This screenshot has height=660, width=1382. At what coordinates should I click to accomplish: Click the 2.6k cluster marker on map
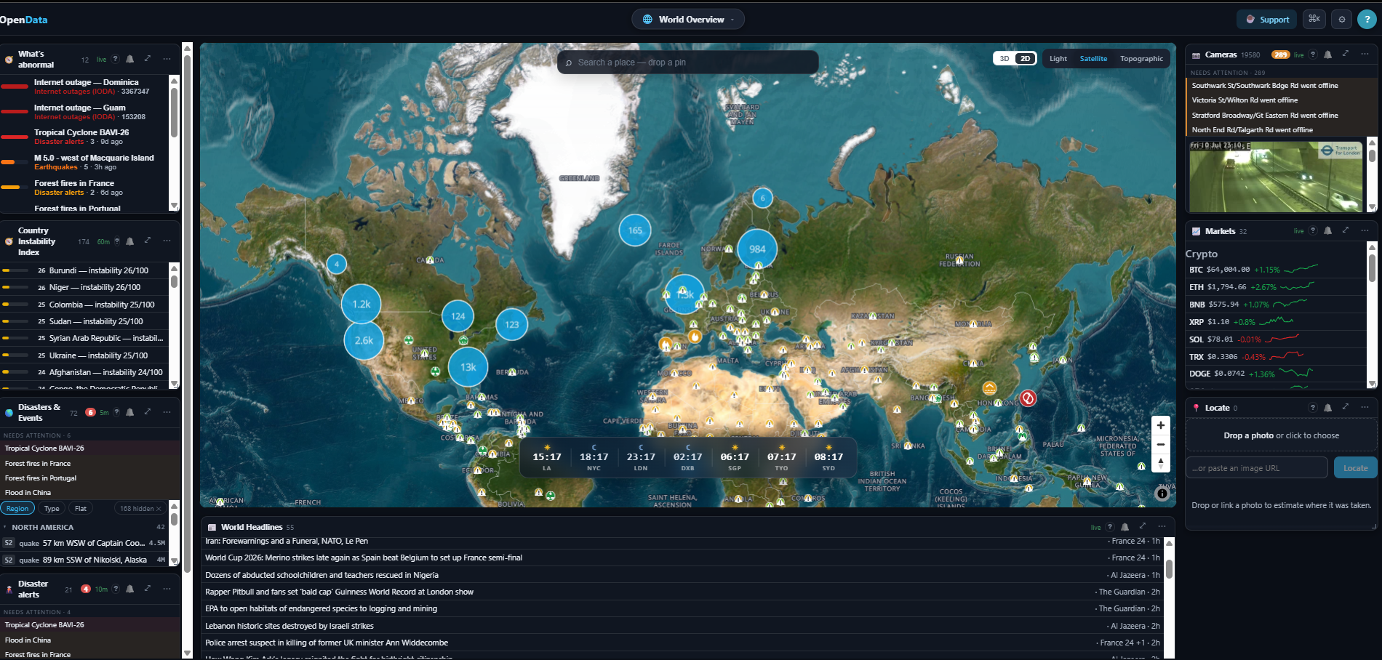click(364, 340)
